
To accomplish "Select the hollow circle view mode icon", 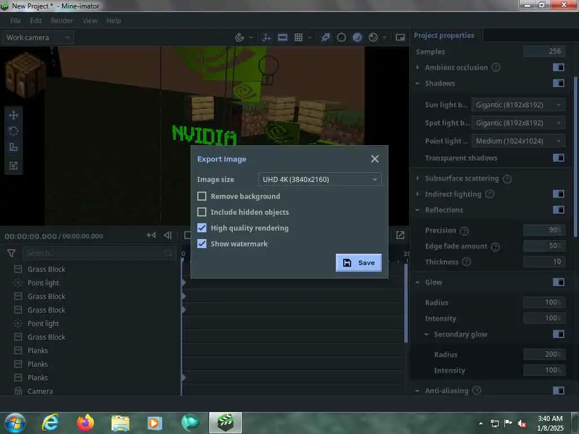I will pos(341,37).
